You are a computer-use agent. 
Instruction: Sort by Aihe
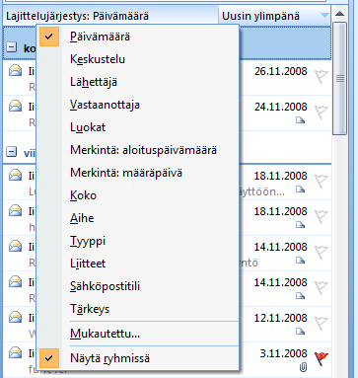coord(137,218)
